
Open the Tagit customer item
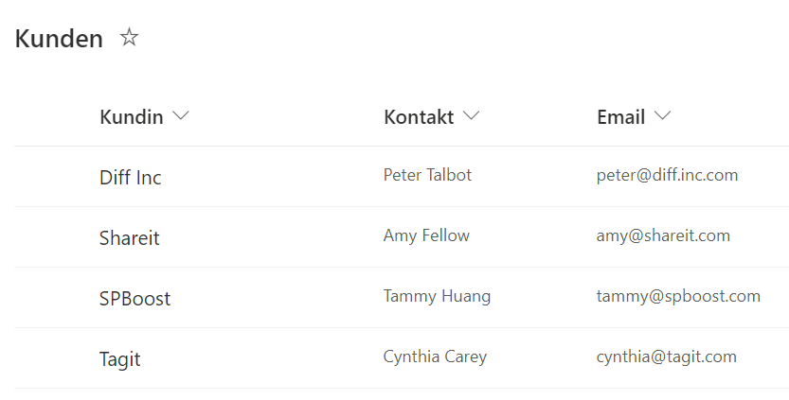119,359
